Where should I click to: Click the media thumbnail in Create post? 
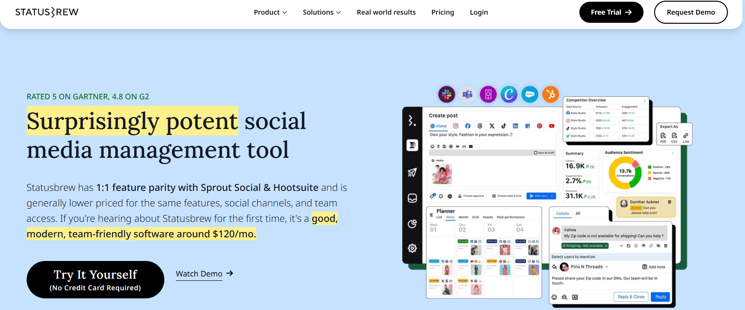point(442,174)
